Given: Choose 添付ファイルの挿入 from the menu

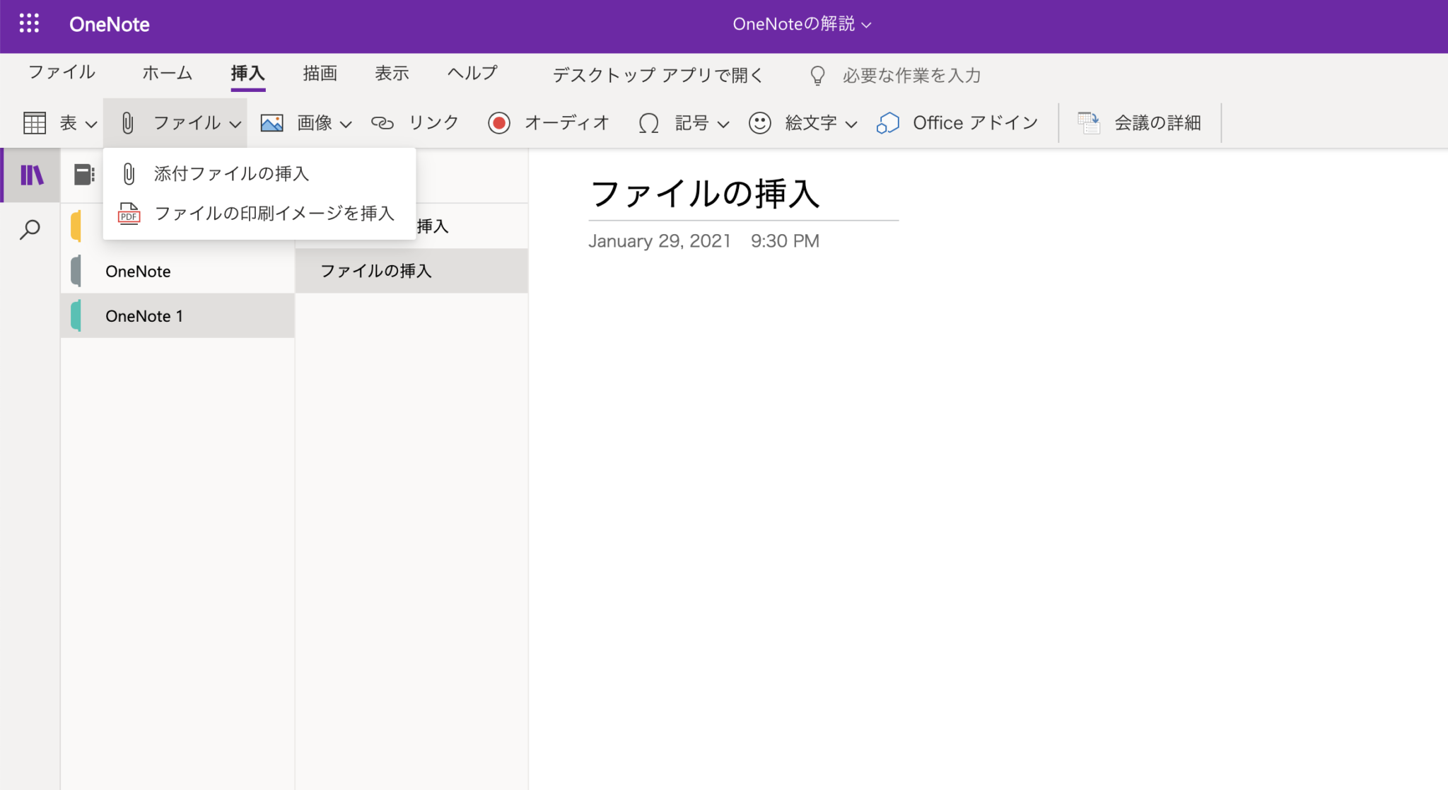Looking at the screenshot, I should click(x=231, y=173).
